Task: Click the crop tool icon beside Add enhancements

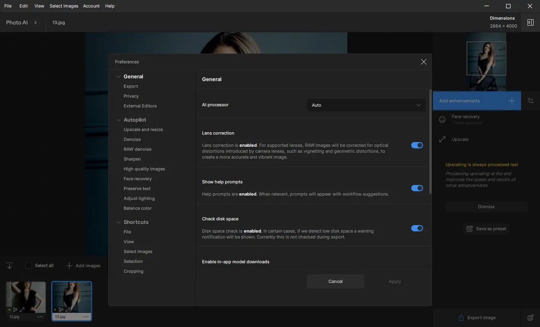Action: tap(531, 101)
